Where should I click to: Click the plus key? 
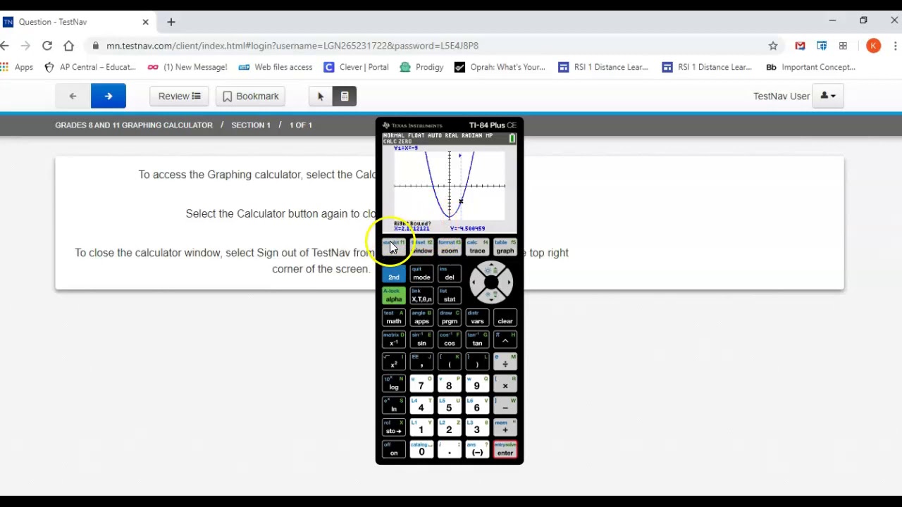click(x=505, y=427)
